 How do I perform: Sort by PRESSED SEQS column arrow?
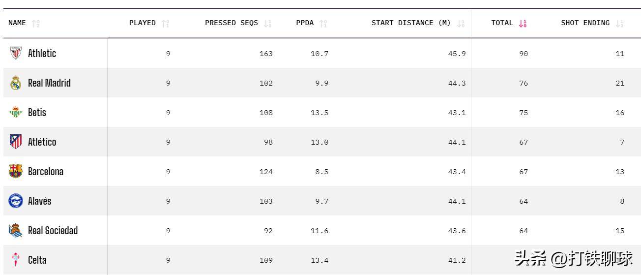point(267,23)
